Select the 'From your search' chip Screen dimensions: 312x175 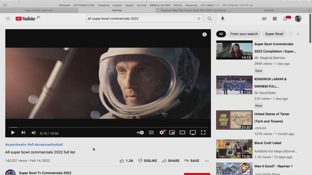[x=244, y=34]
